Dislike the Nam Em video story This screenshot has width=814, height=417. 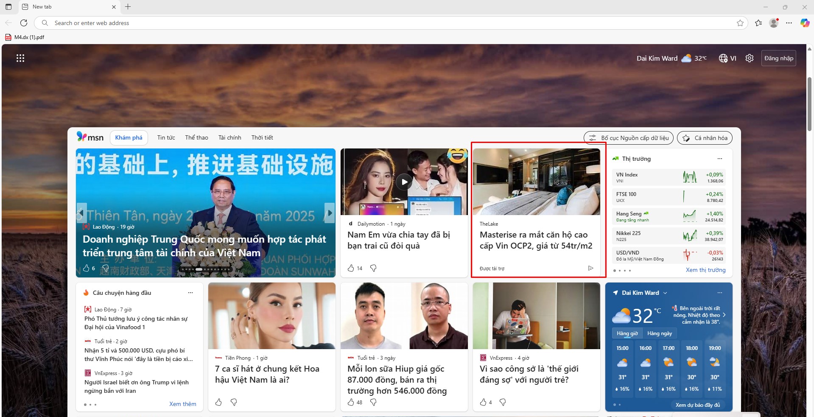373,268
